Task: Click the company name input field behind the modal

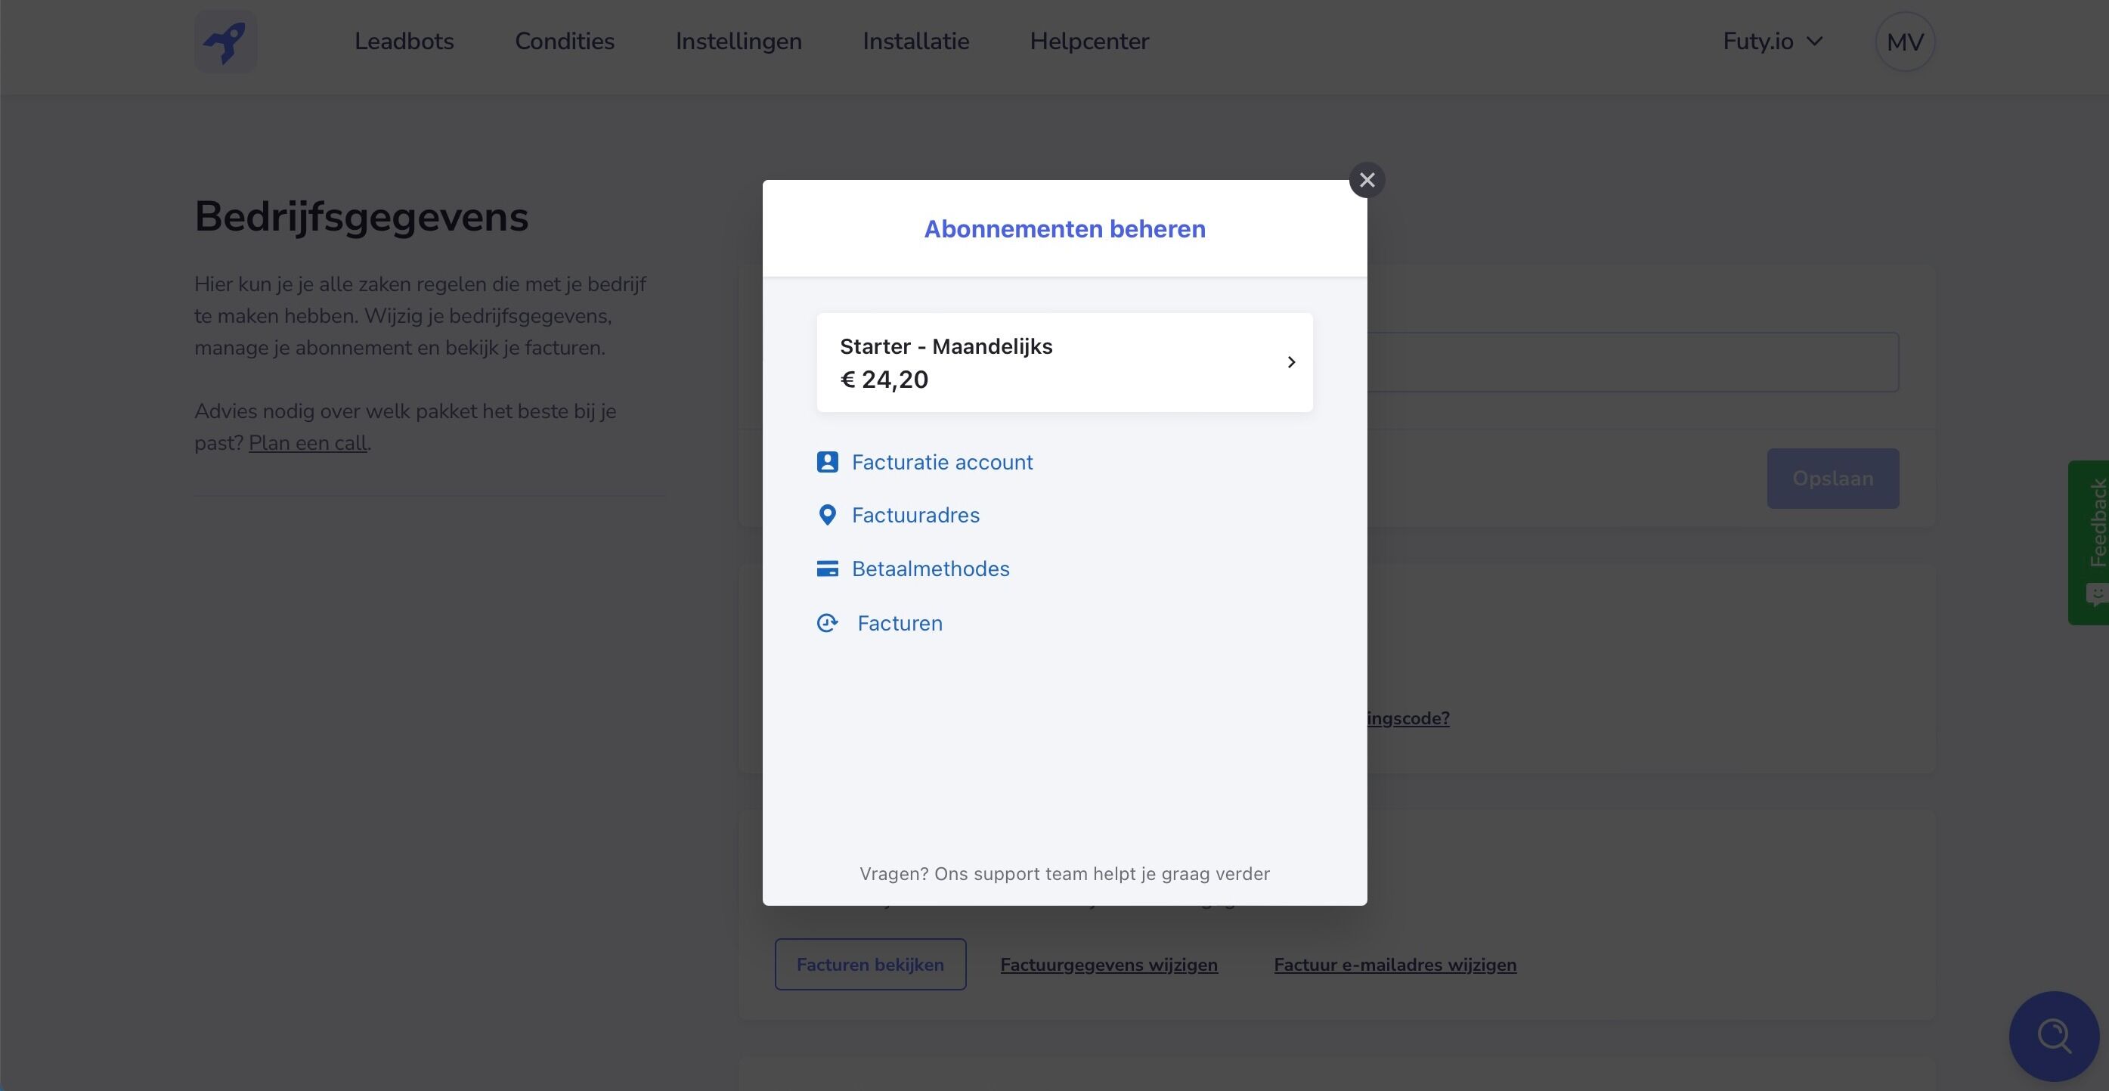Action: coord(1633,362)
